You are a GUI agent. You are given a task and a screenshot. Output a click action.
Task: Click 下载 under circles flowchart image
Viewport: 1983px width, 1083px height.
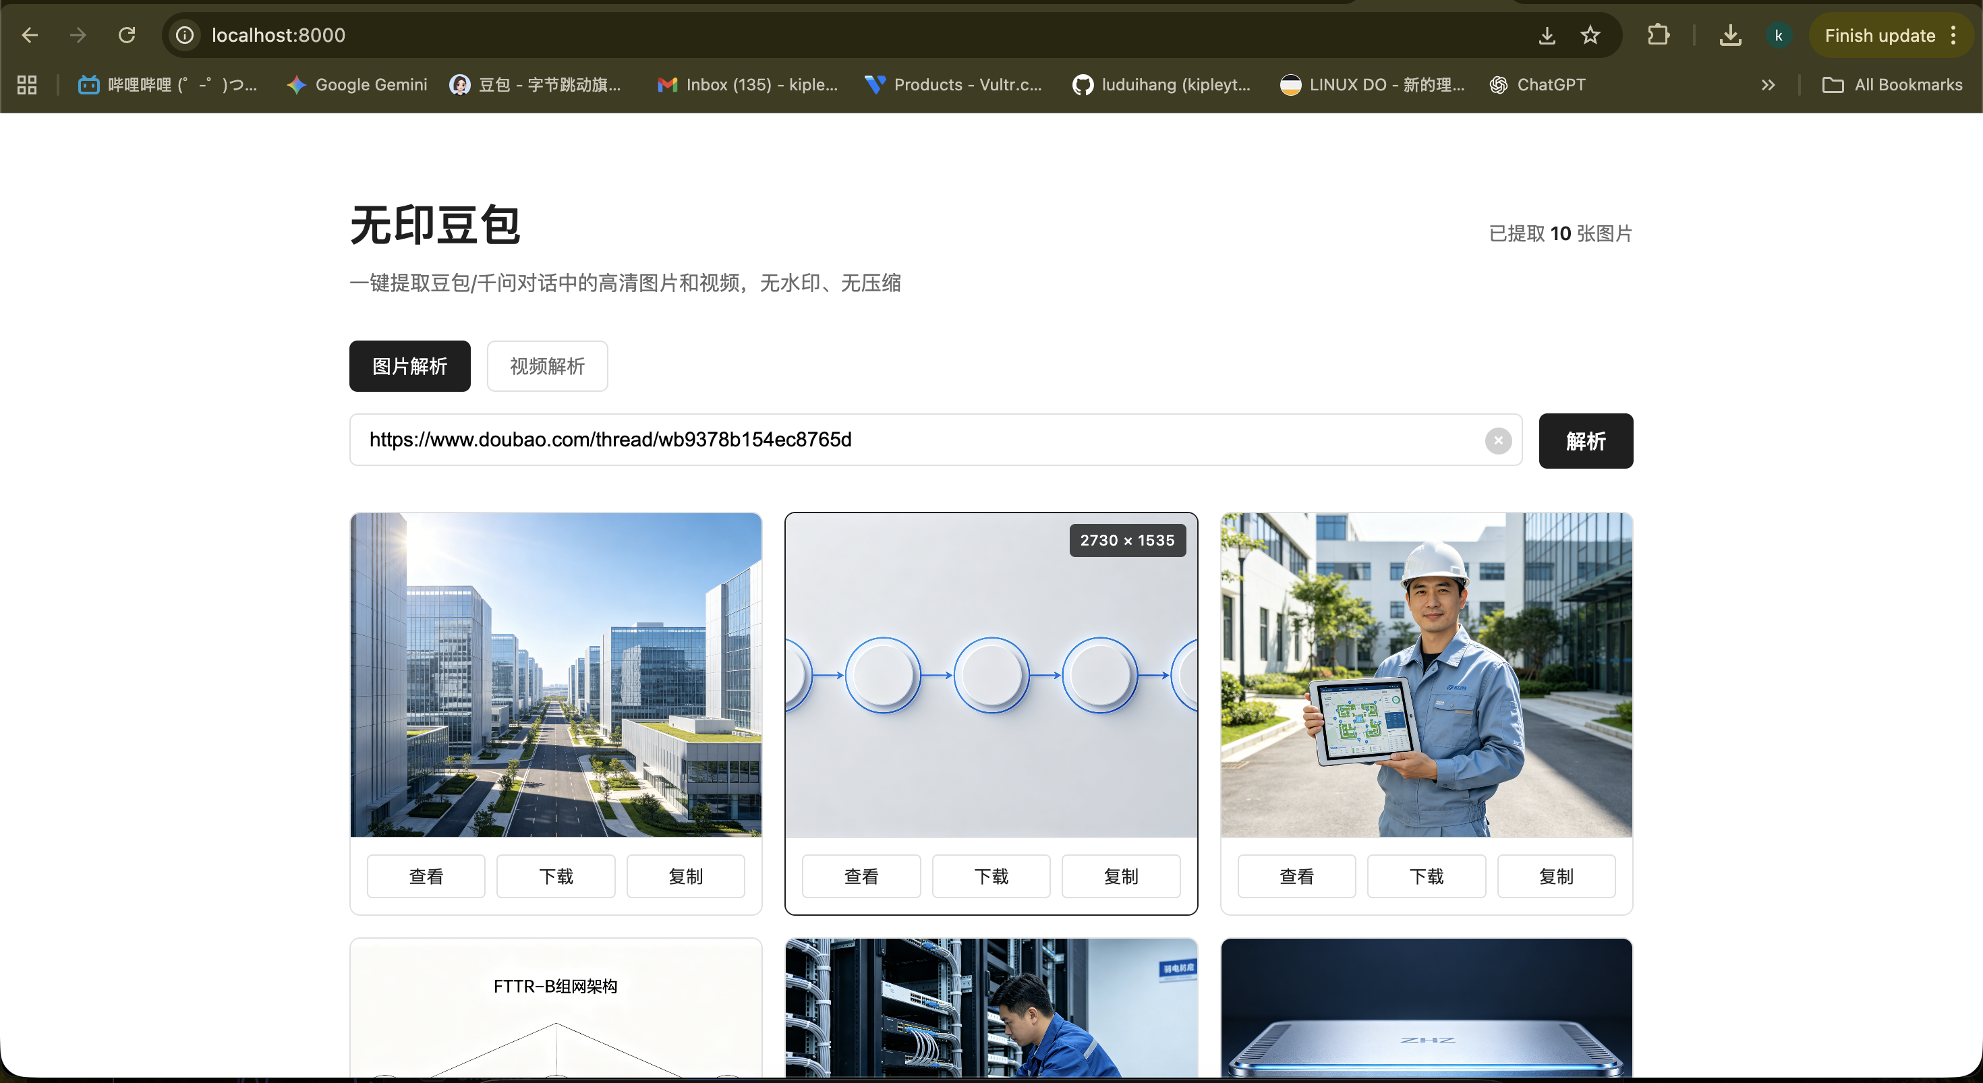coord(991,877)
